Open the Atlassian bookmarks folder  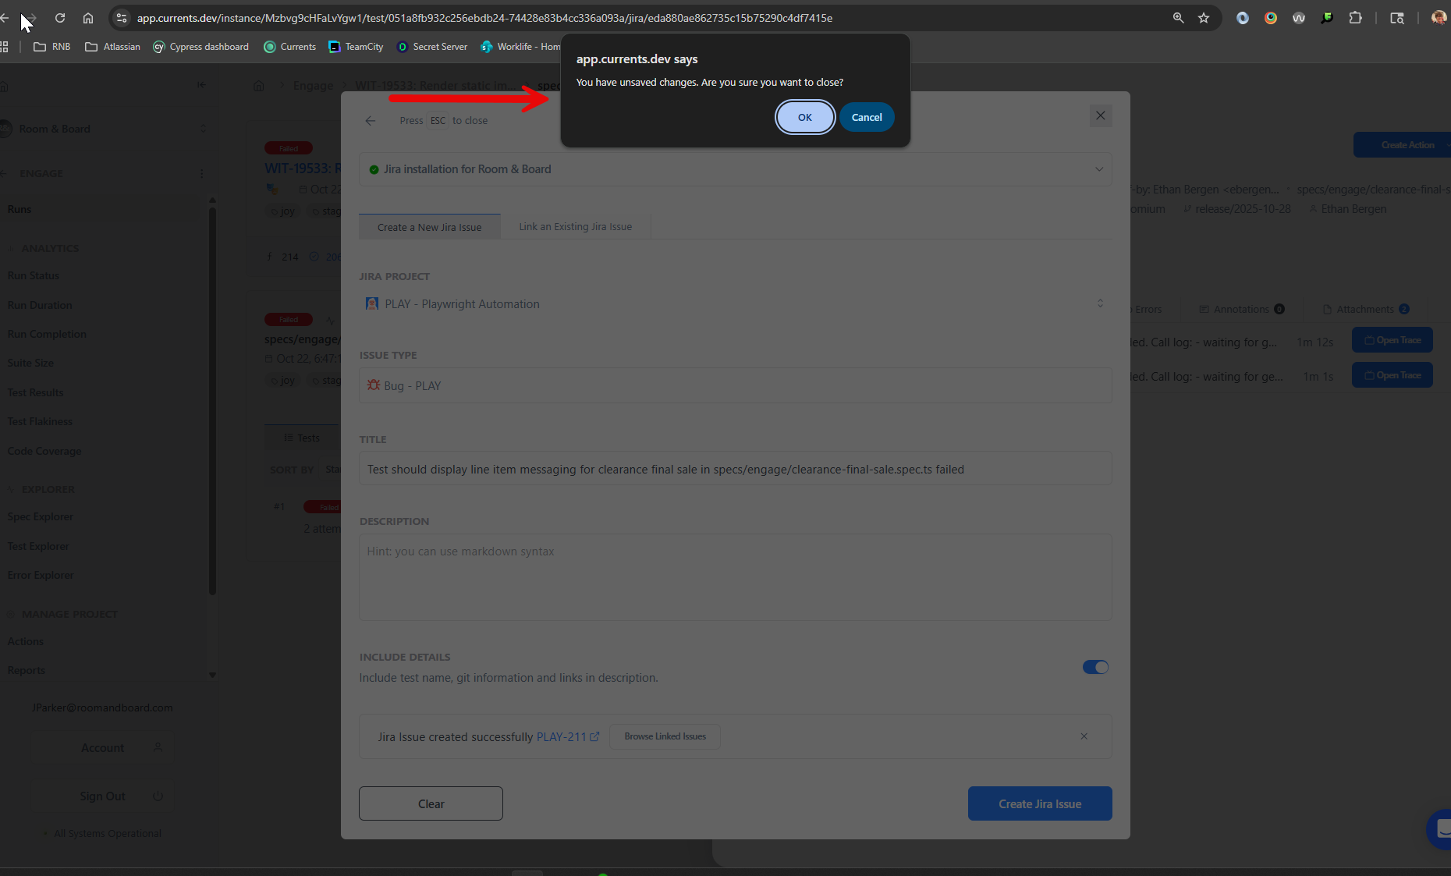click(x=113, y=47)
